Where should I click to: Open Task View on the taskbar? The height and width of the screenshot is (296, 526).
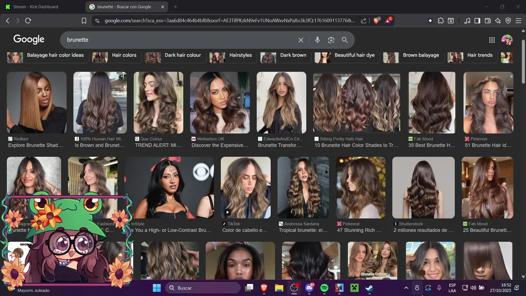[249, 288]
